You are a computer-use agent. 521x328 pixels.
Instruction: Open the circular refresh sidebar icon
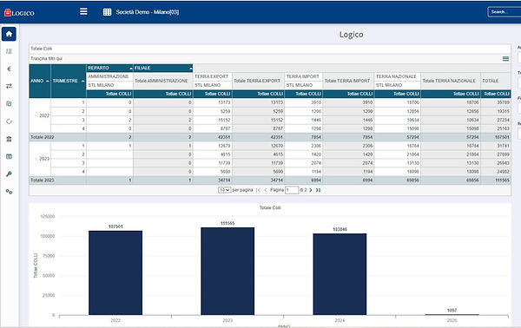click(x=9, y=121)
